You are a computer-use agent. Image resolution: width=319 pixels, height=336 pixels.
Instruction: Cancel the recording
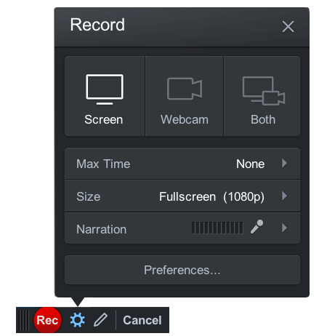tap(142, 320)
